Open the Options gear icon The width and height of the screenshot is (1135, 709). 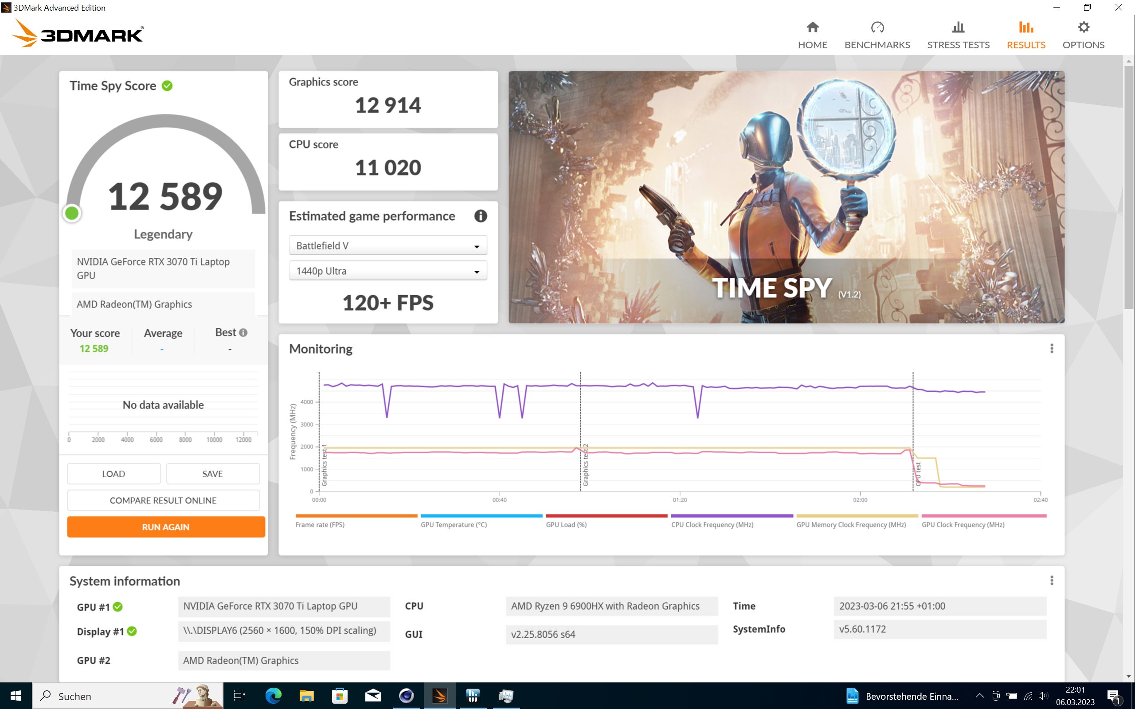point(1083,27)
